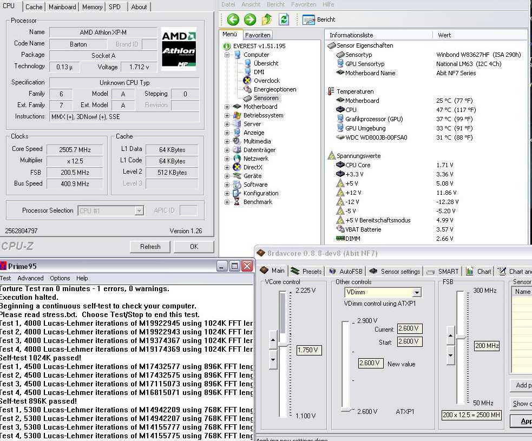Expand the Netzwerk tree node

point(227,159)
